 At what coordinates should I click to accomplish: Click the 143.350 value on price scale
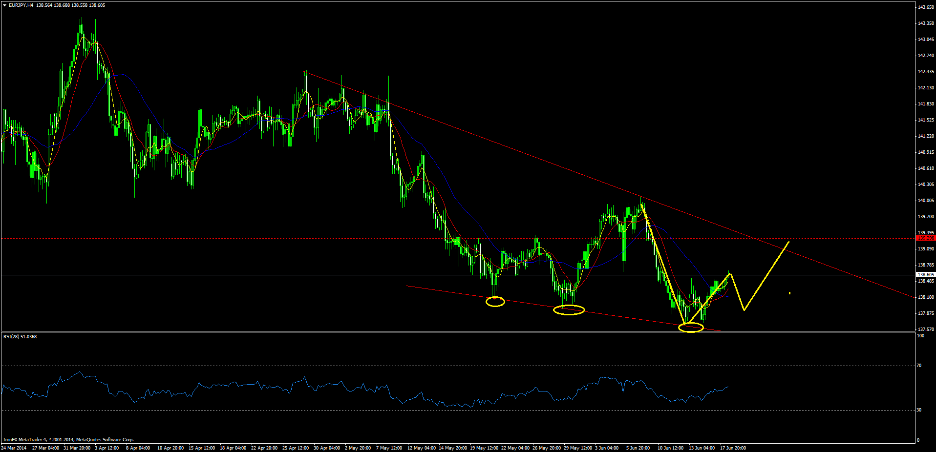pos(926,23)
